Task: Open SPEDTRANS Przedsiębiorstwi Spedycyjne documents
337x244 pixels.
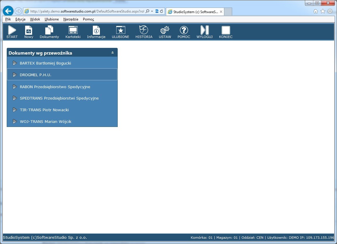Action: coord(62,98)
